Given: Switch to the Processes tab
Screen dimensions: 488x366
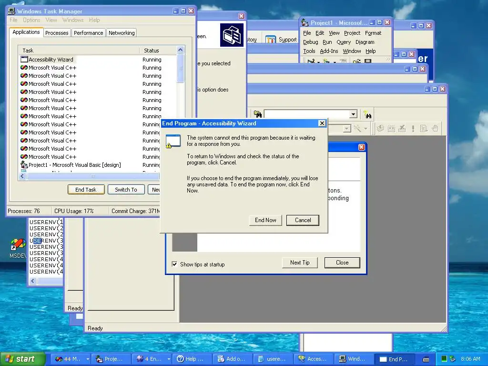Looking at the screenshot, I should 57,33.
